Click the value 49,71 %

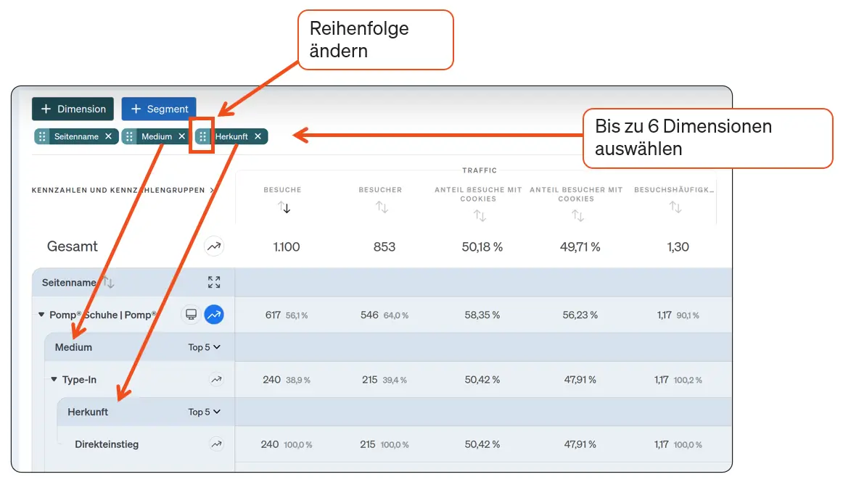tap(580, 247)
